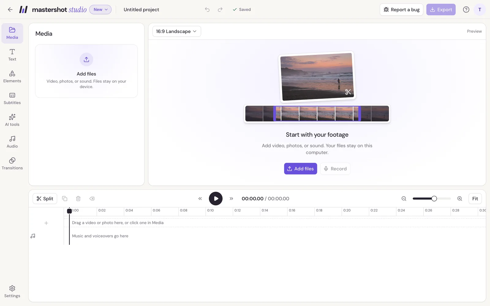This screenshot has width=490, height=306.
Task: Click the beach footage thumbnail illustration
Action: point(317,77)
